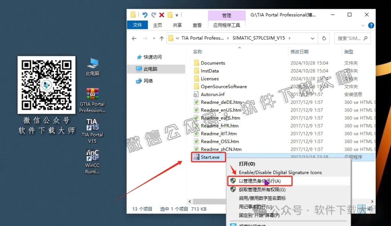Expand breadcrumb arrow after TIA Portal Profess...
The width and height of the screenshot is (391, 226).
[x=228, y=38]
